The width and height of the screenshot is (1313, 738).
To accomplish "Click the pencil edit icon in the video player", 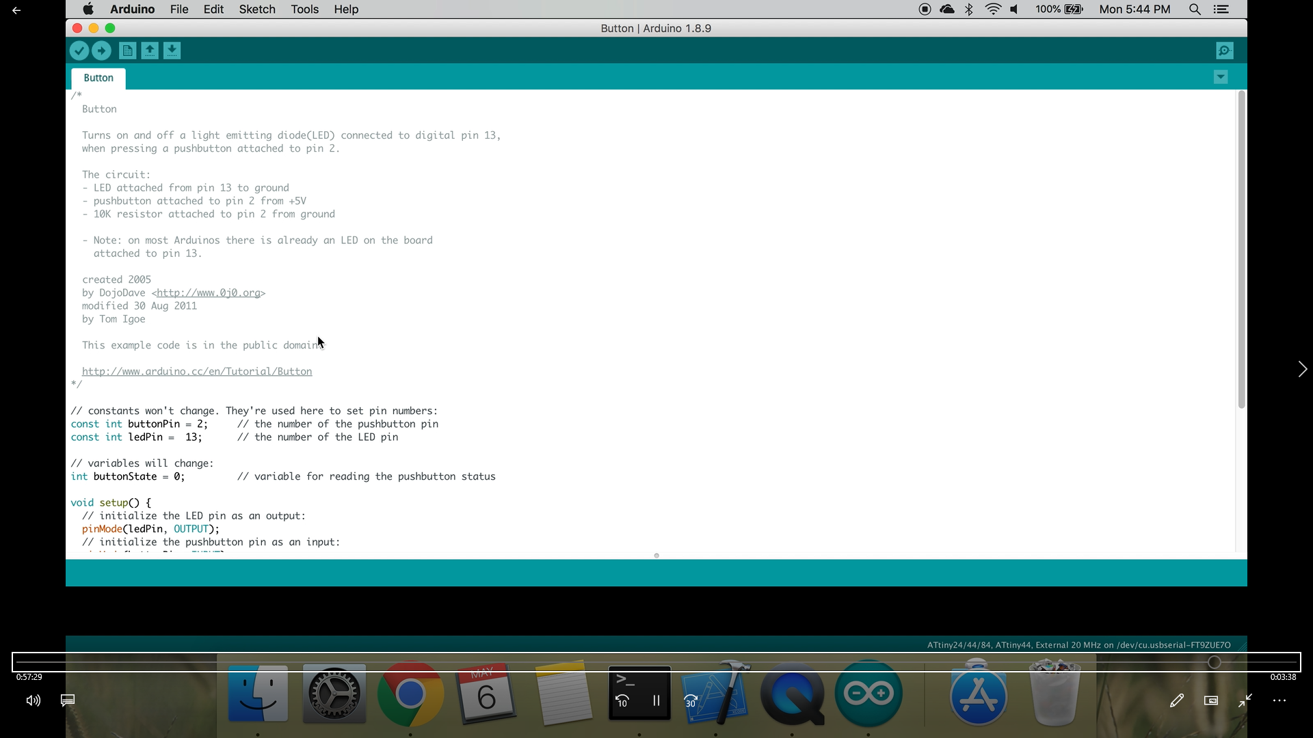I will [x=1176, y=700].
